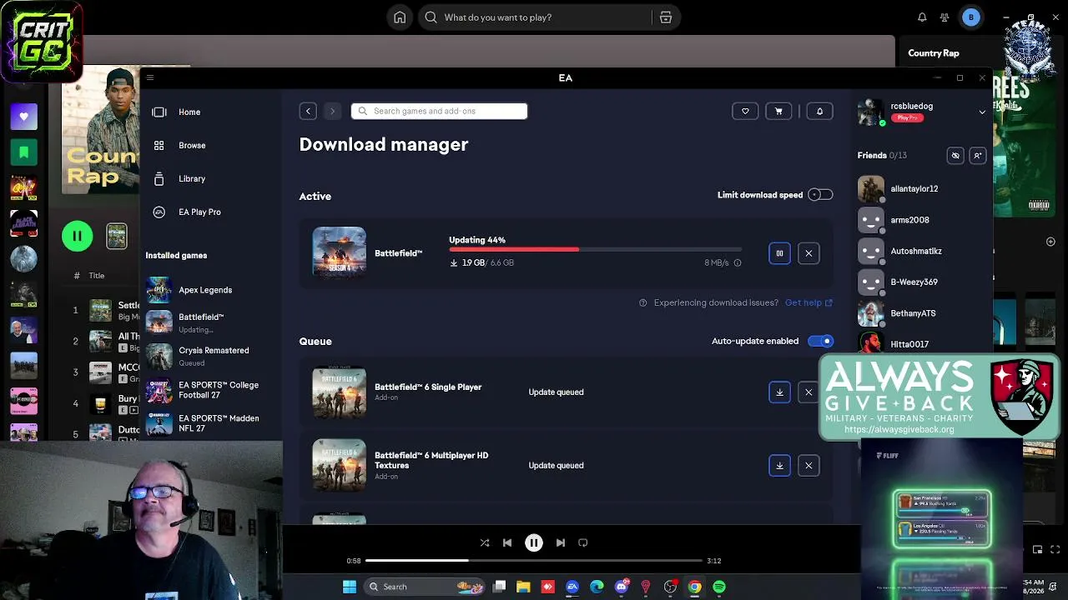1068x600 pixels.
Task: Focus Spotify 'What do you want to play?' search
Action: (535, 17)
